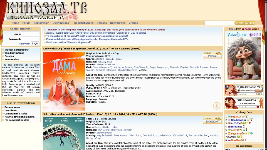Screen dimensions: 267x150
Task: Open the Persons menu item
Action: coord(102,23)
